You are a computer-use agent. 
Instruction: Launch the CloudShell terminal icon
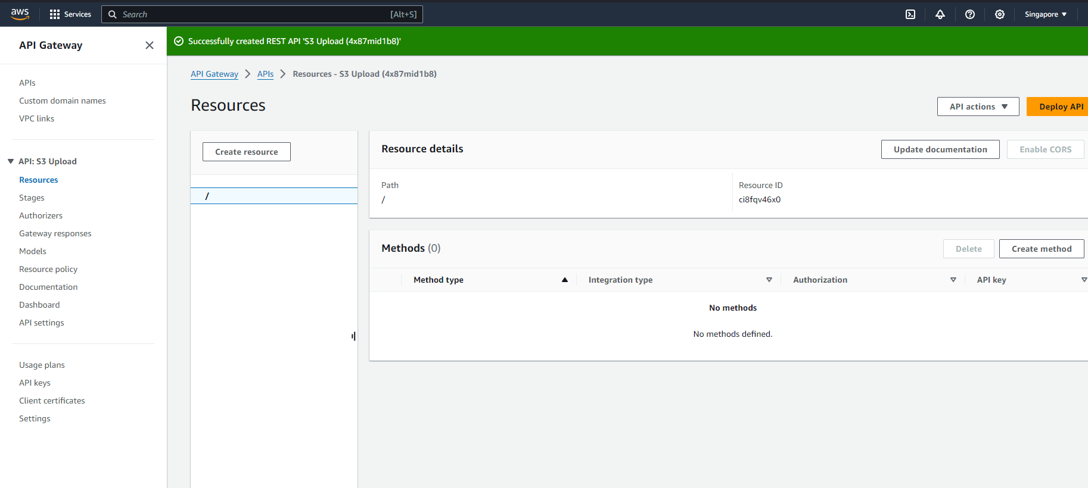click(x=910, y=14)
